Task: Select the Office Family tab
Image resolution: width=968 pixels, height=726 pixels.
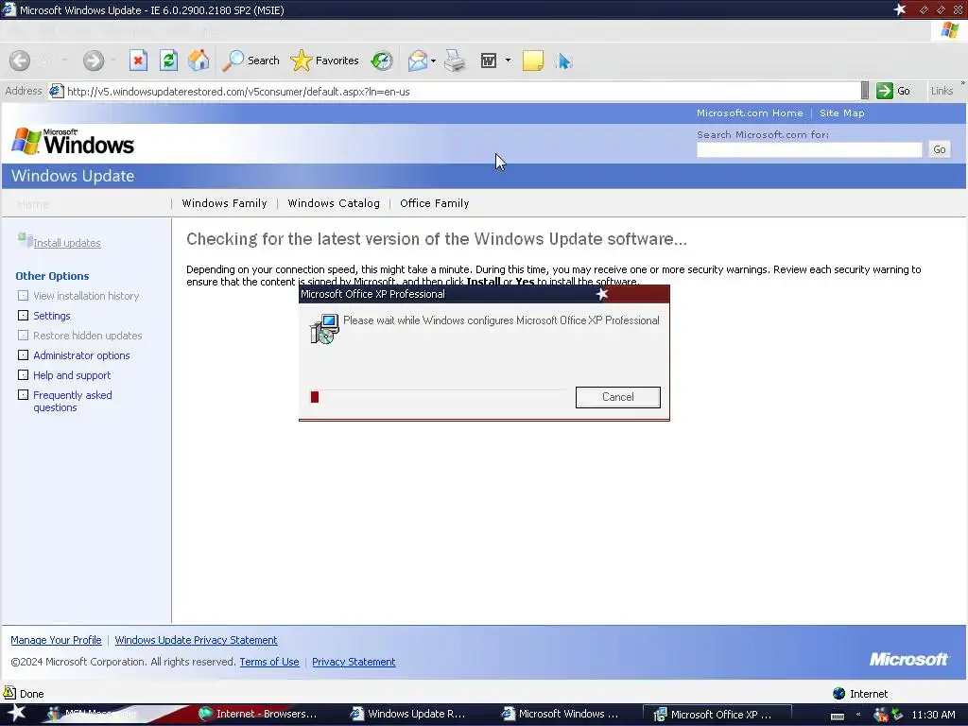Action: (x=434, y=203)
